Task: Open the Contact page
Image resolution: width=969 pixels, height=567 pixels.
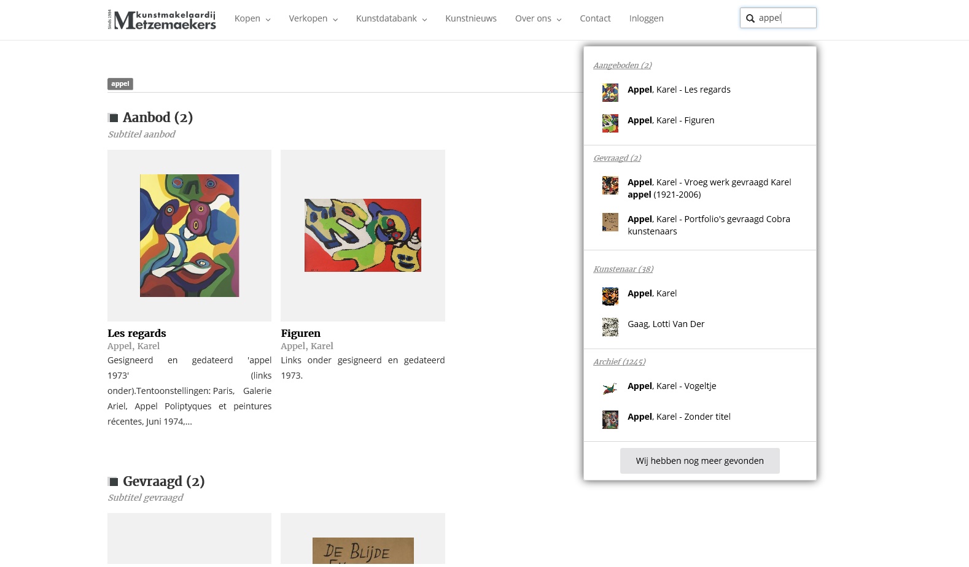Action: tap(595, 18)
